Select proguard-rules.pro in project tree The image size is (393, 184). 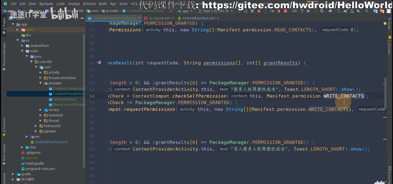pos(40,169)
